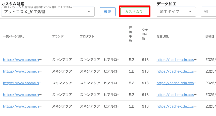Viewport: 216px width, 116px height.
Task: Click the second row's 913 review count cell
Action: coord(145,71)
